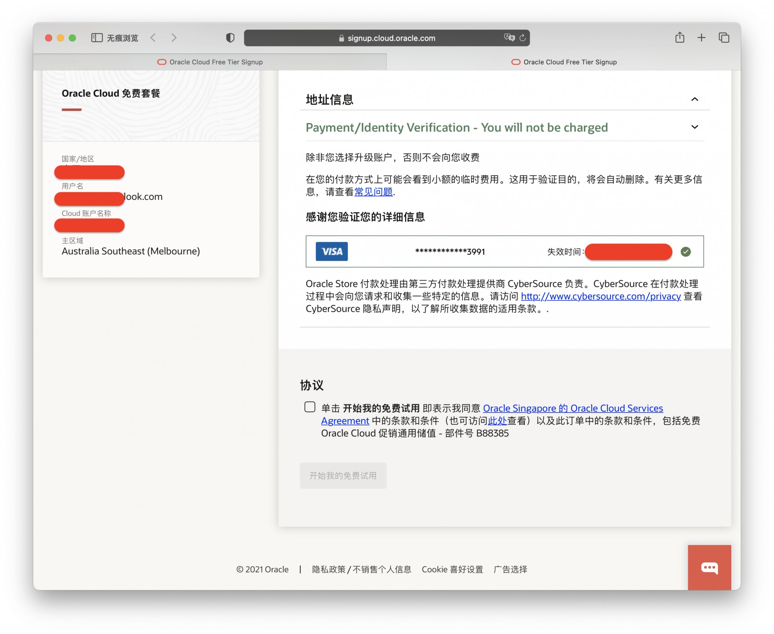Open the cybersource.com/privacy link
Screen dimensions: 774x634
[x=601, y=296]
